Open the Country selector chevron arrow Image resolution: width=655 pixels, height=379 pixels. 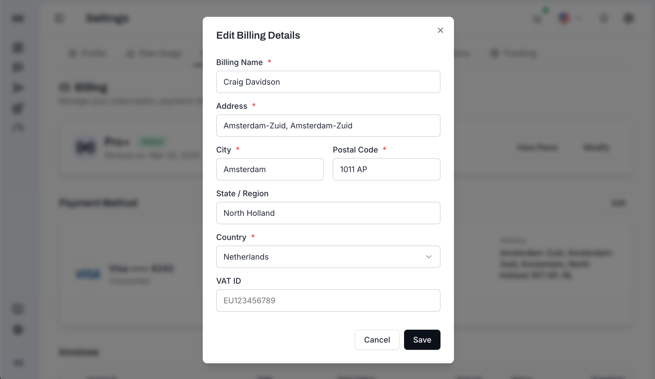click(x=428, y=257)
